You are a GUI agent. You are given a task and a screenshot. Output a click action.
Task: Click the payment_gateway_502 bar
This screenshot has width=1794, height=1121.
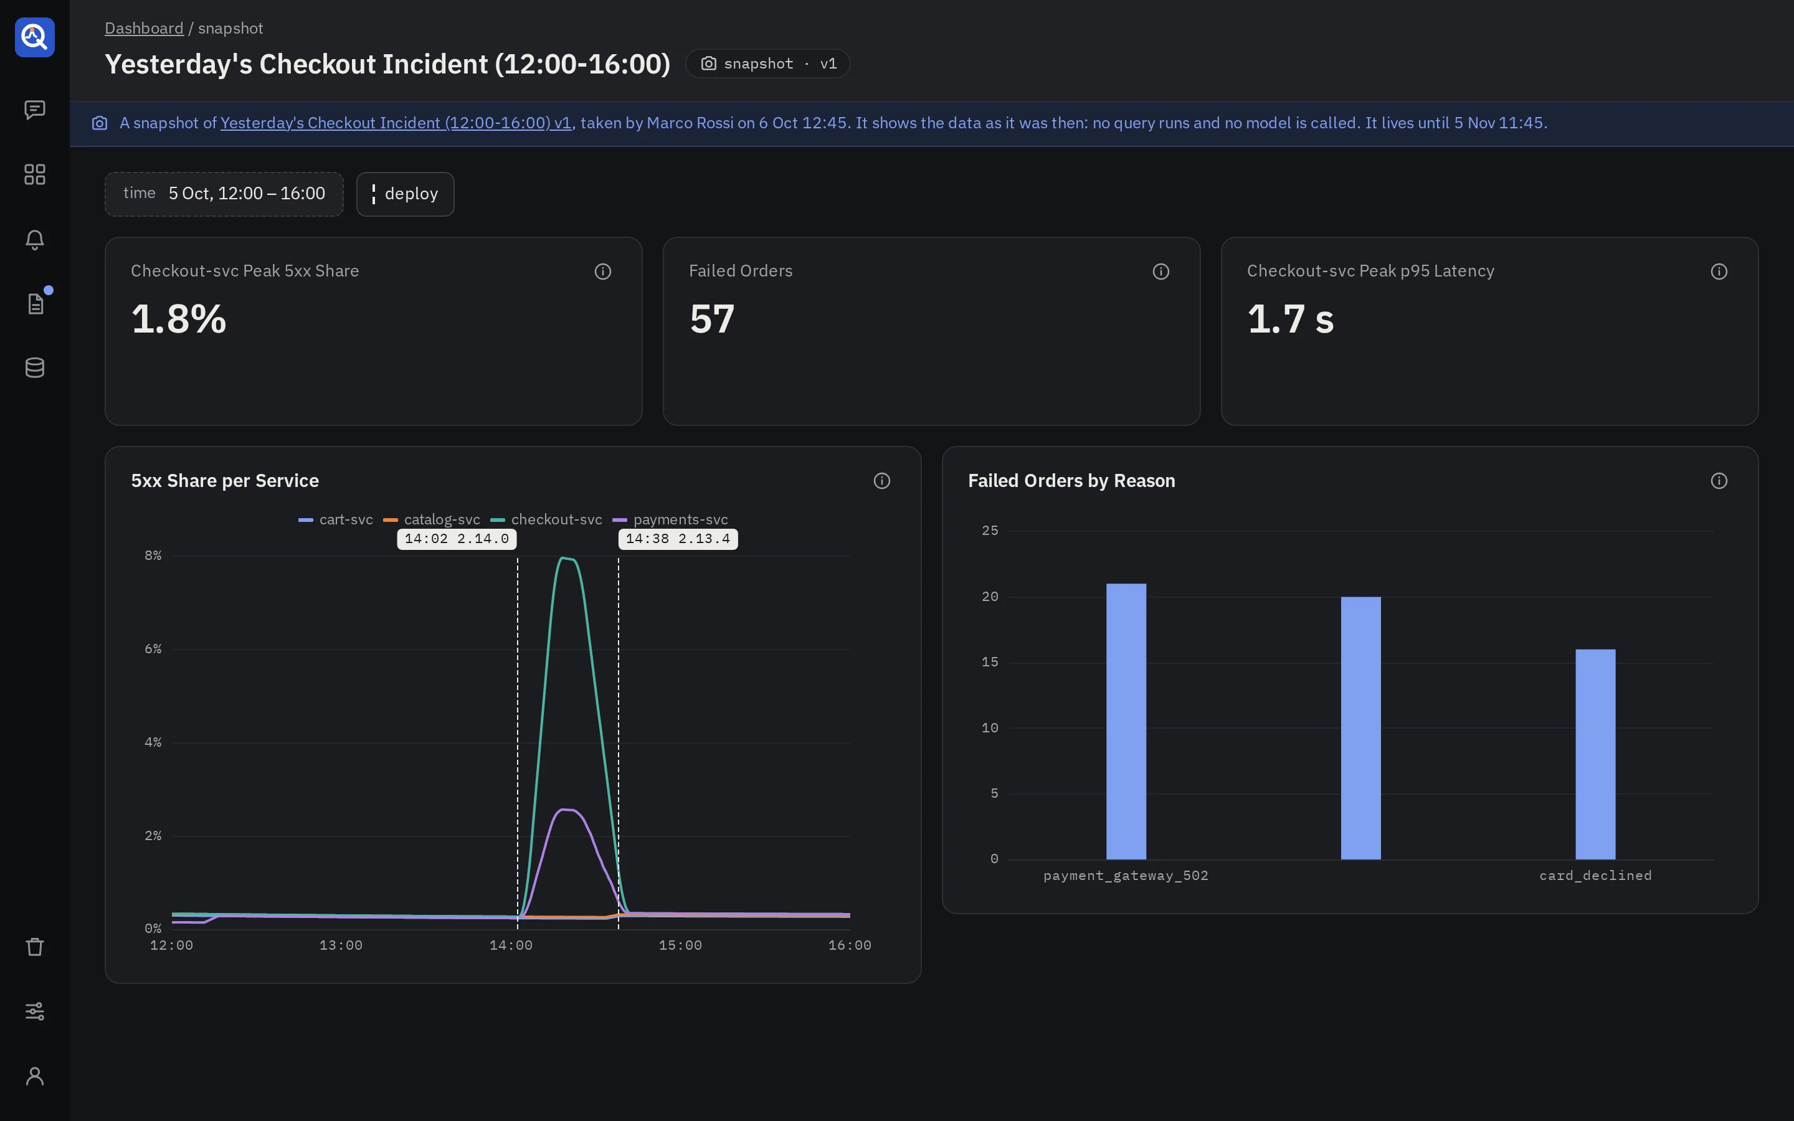tap(1126, 721)
